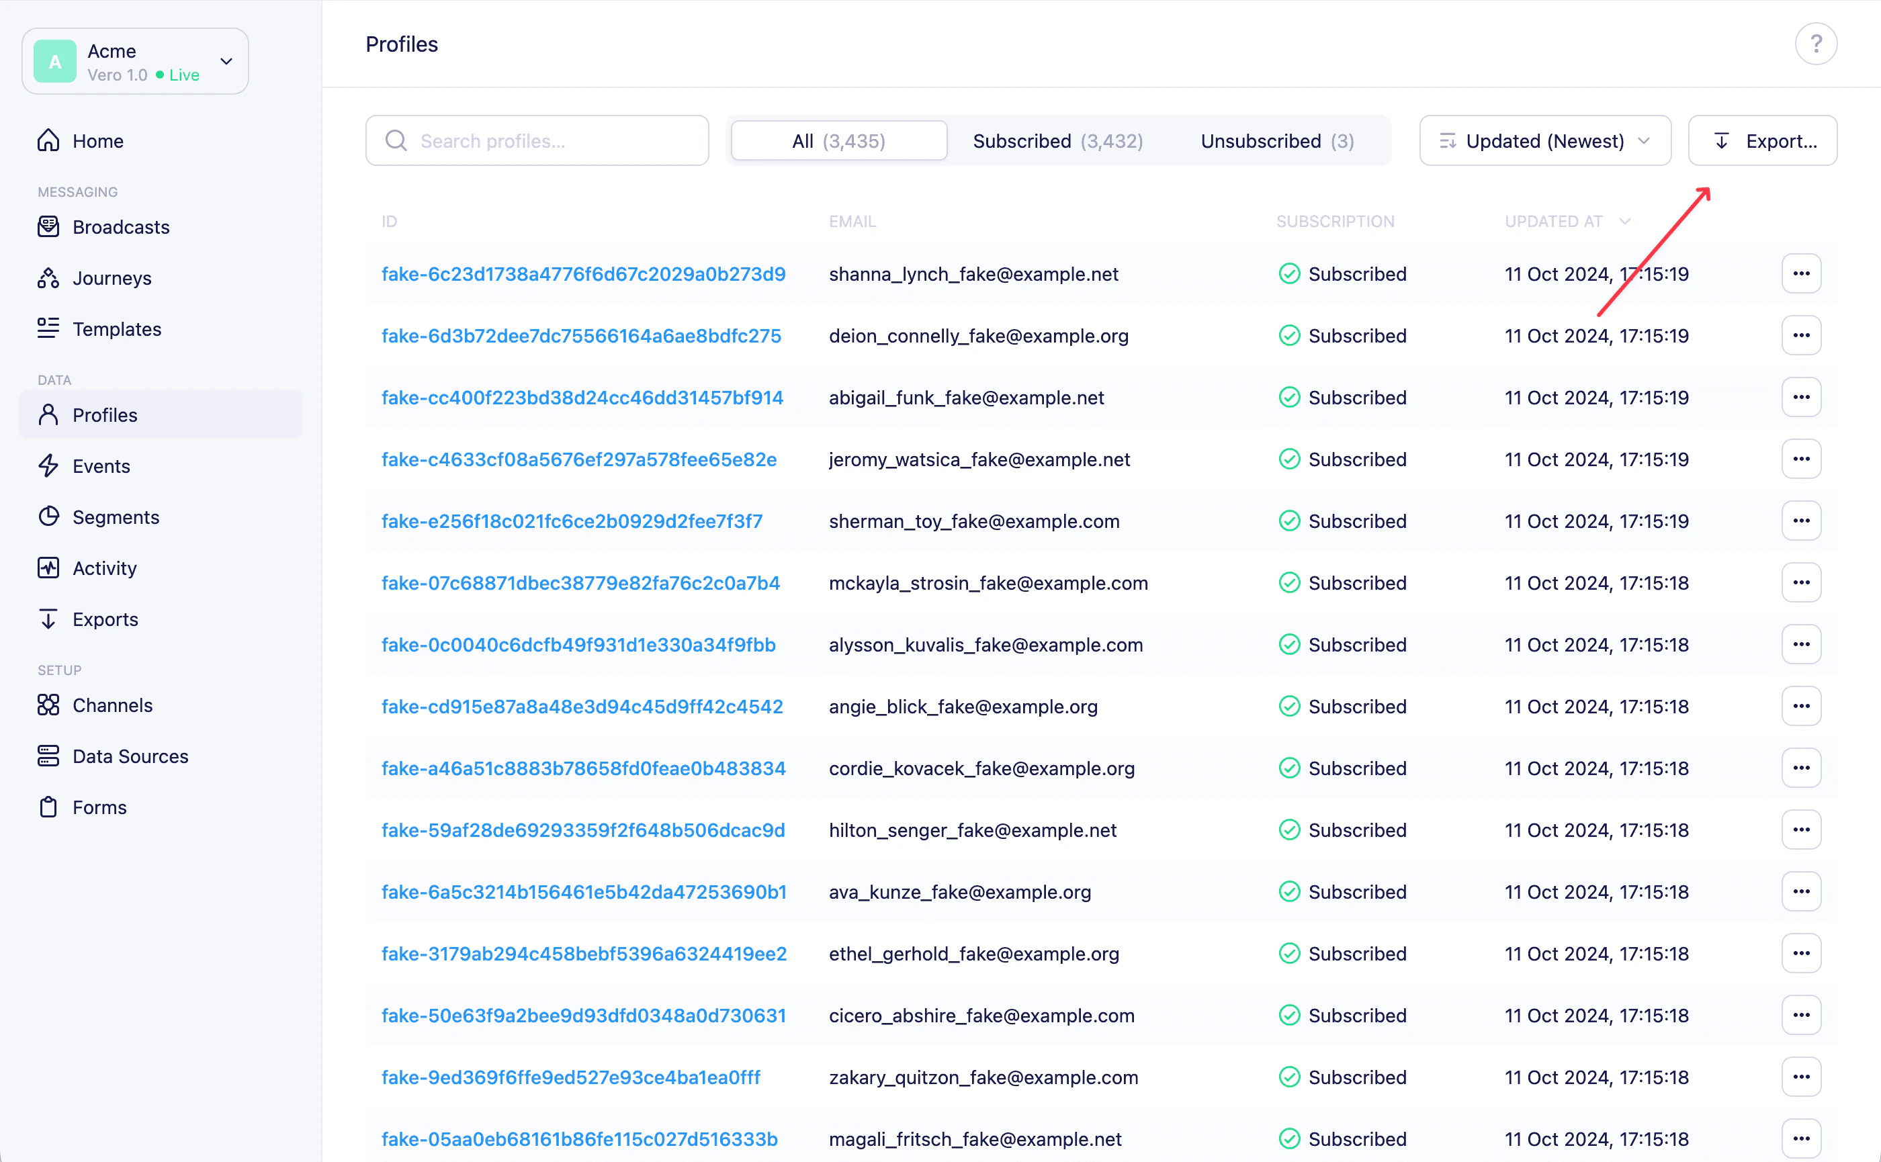The height and width of the screenshot is (1162, 1881).
Task: Open more options for jeromy_watsica row
Action: click(x=1801, y=459)
